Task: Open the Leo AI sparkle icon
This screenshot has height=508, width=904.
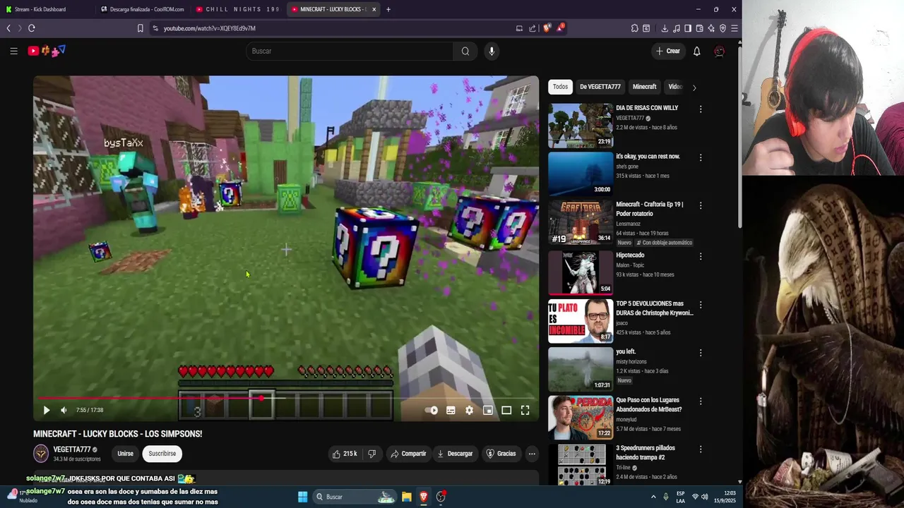Action: tap(711, 28)
